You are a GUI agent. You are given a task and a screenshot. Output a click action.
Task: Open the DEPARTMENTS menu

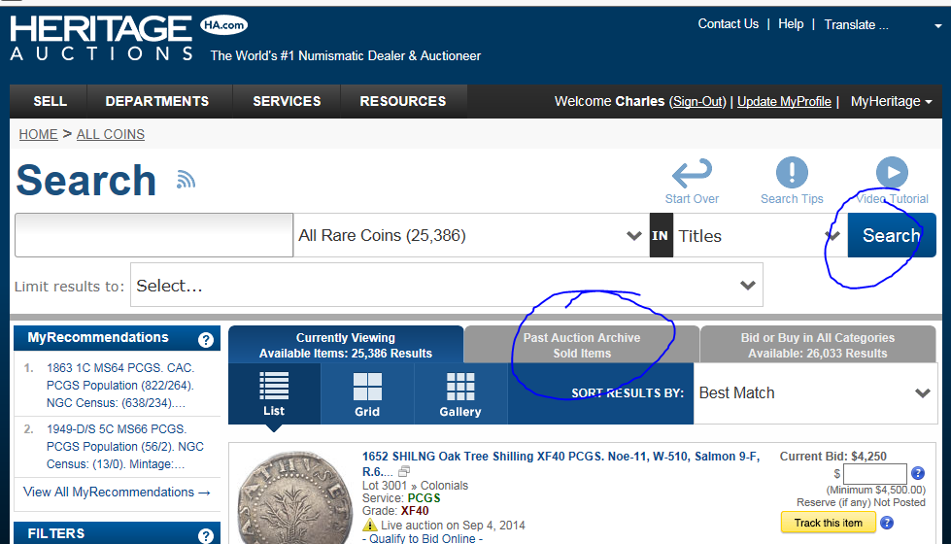[x=157, y=101]
